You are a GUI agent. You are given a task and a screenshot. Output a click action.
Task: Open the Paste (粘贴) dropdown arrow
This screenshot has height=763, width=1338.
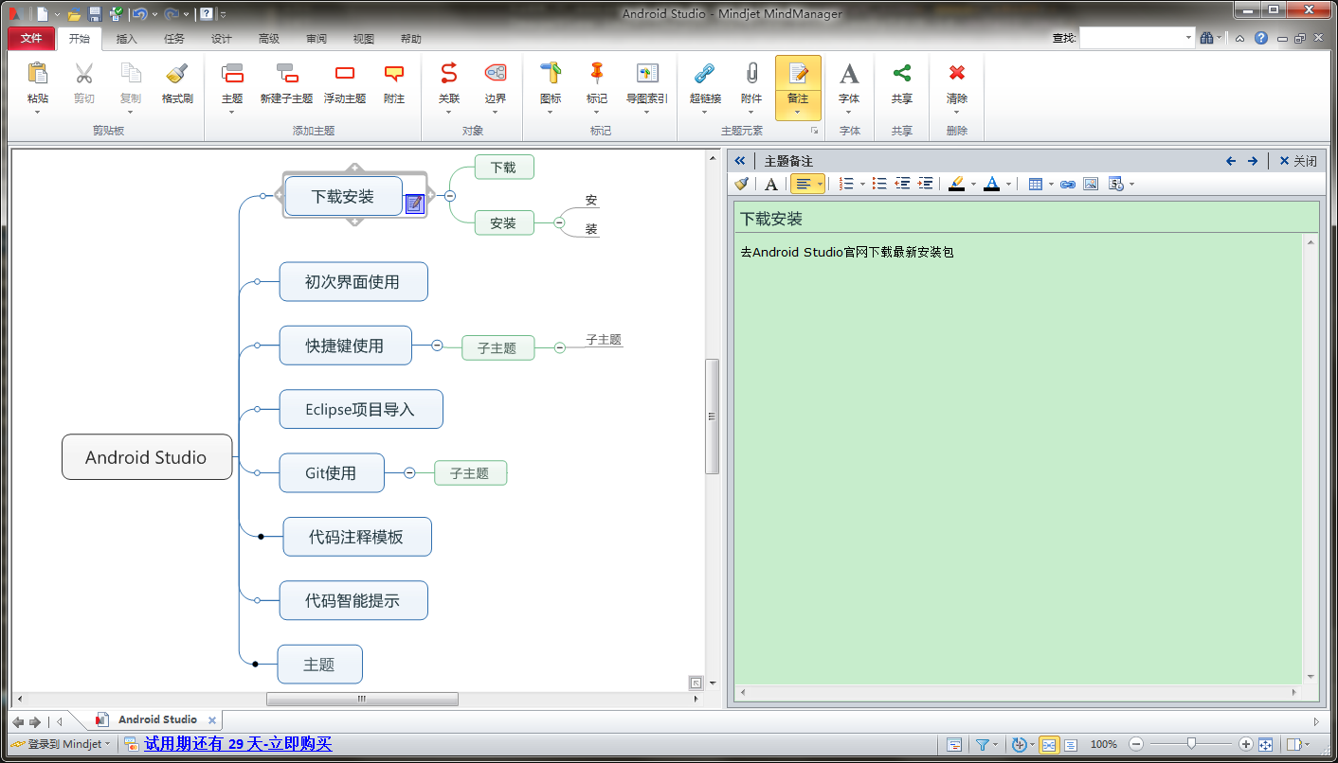38,112
